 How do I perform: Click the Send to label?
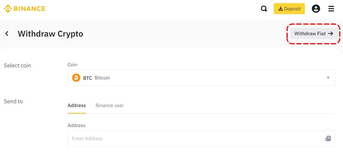pos(13,101)
